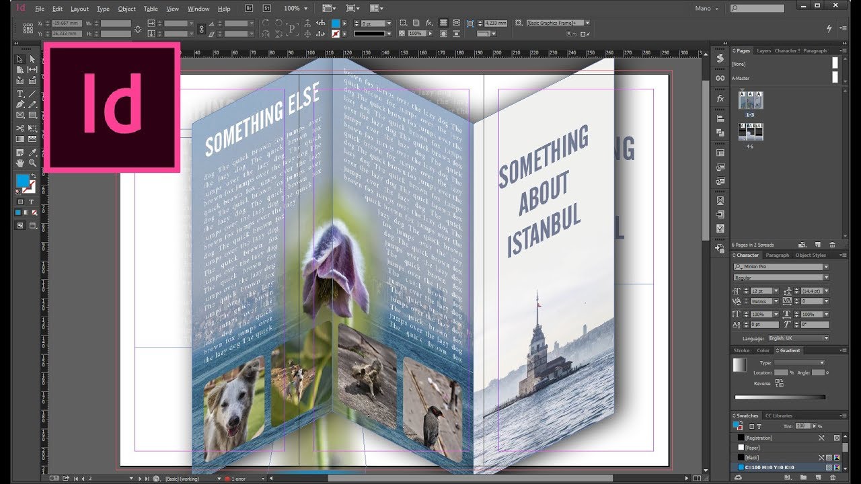Toggle formatting affects container in Tools panel

point(20,202)
